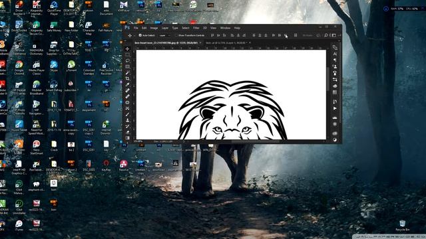The width and height of the screenshot is (426, 239).
Task: Select the iTunes desktop icon
Action: pyautogui.click(x=19, y=225)
